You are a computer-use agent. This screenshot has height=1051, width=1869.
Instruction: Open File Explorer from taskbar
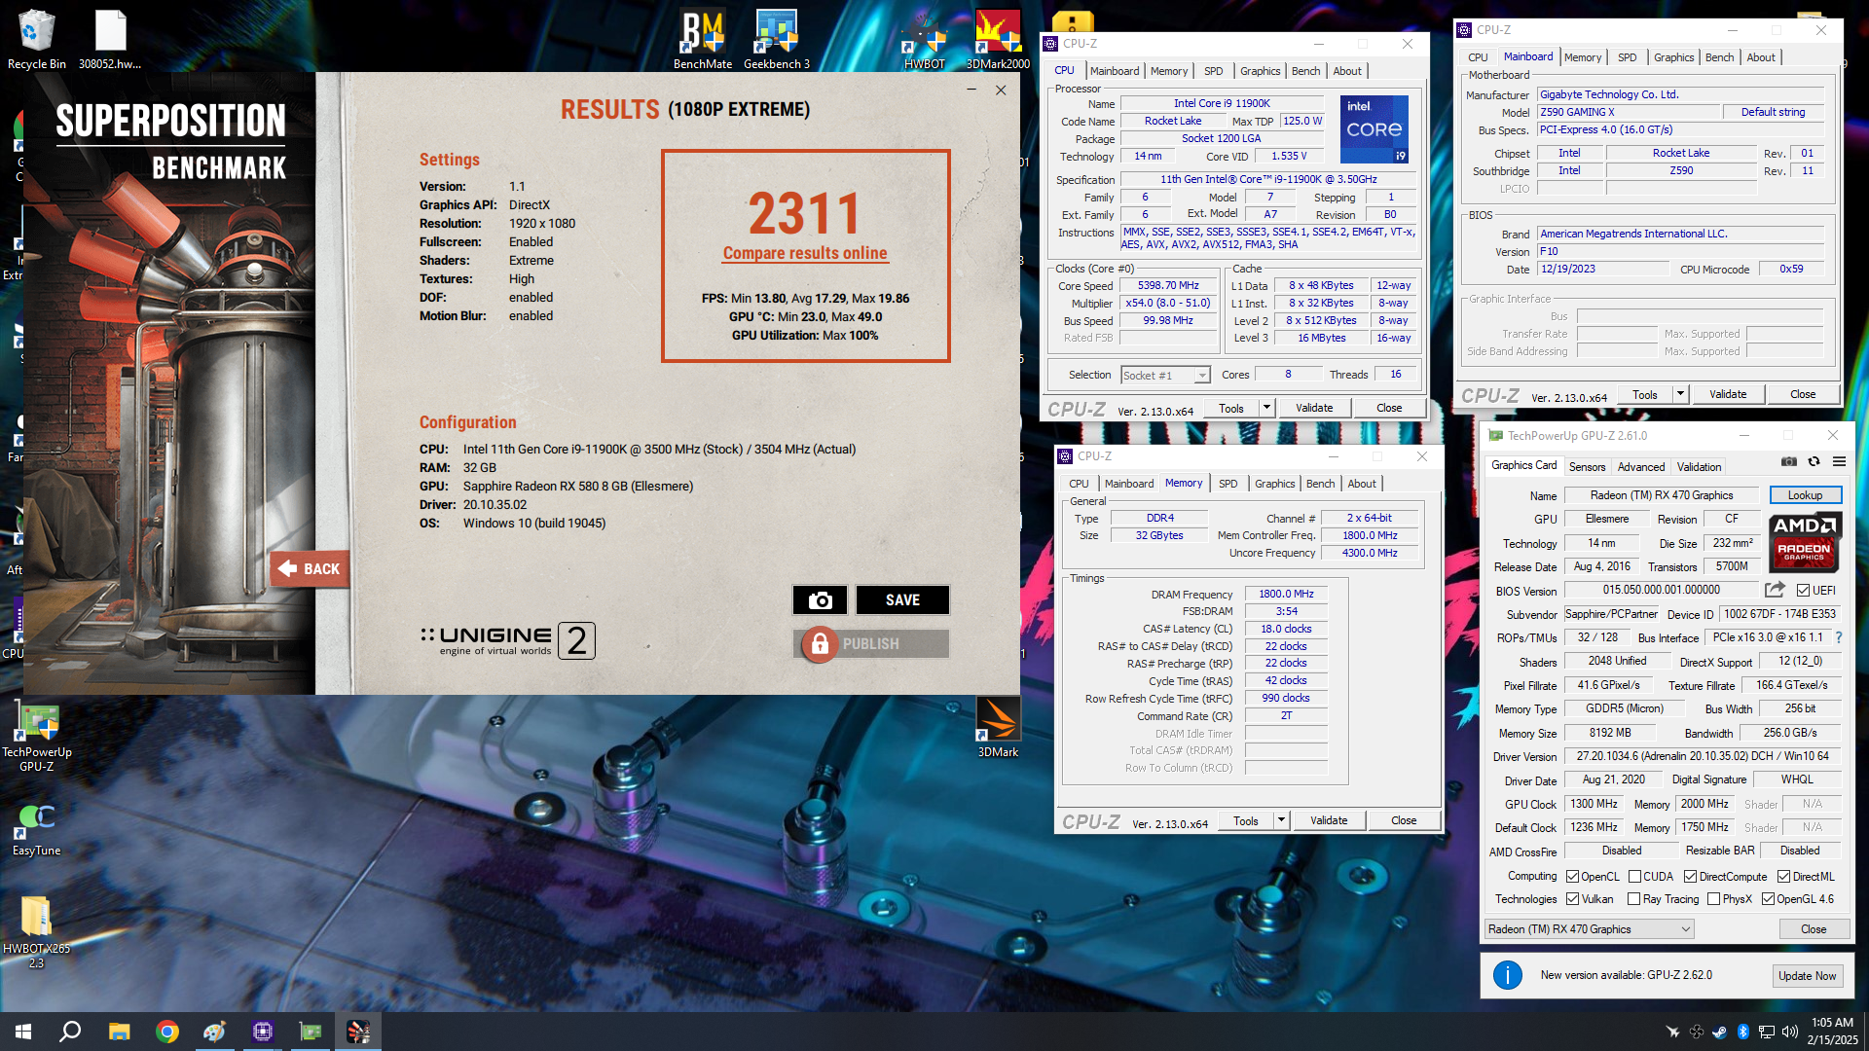(119, 1032)
